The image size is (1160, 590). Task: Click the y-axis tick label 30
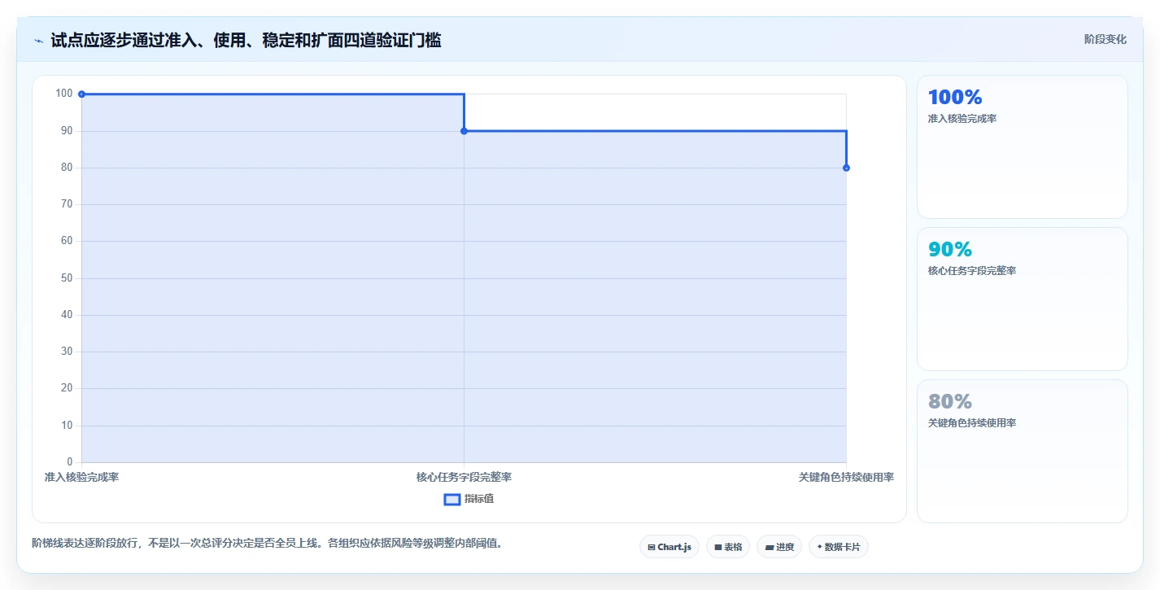(x=67, y=352)
